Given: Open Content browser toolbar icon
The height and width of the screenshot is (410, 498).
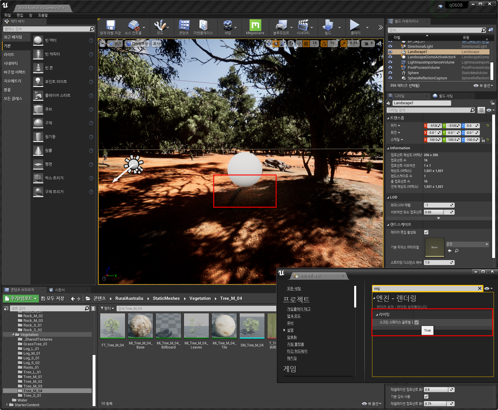Looking at the screenshot, I should (184, 25).
